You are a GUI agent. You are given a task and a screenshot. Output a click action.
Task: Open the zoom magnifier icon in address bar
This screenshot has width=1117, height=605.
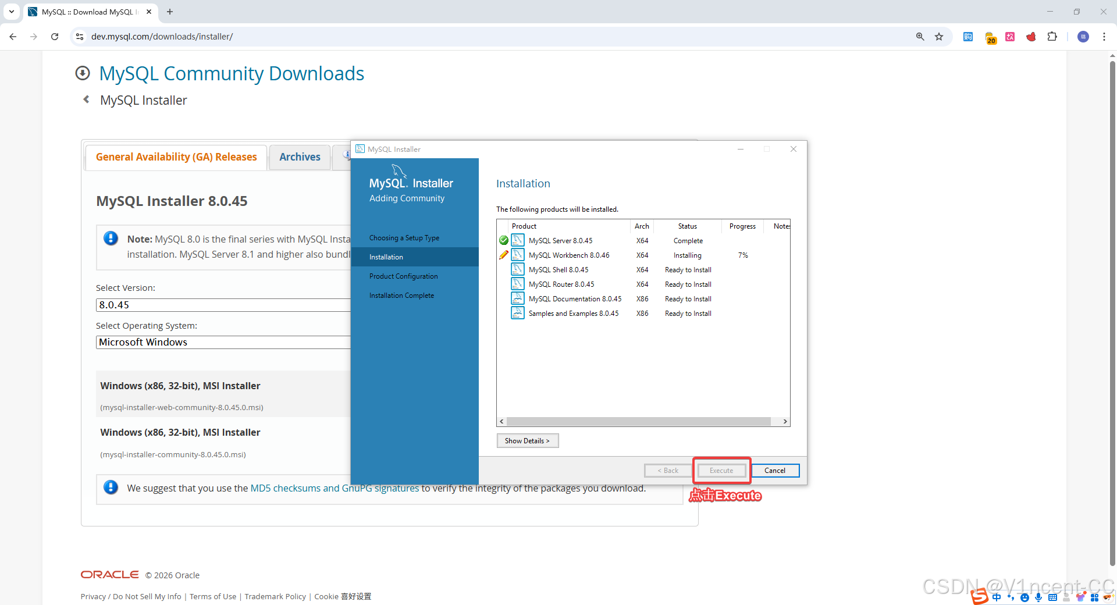920,37
